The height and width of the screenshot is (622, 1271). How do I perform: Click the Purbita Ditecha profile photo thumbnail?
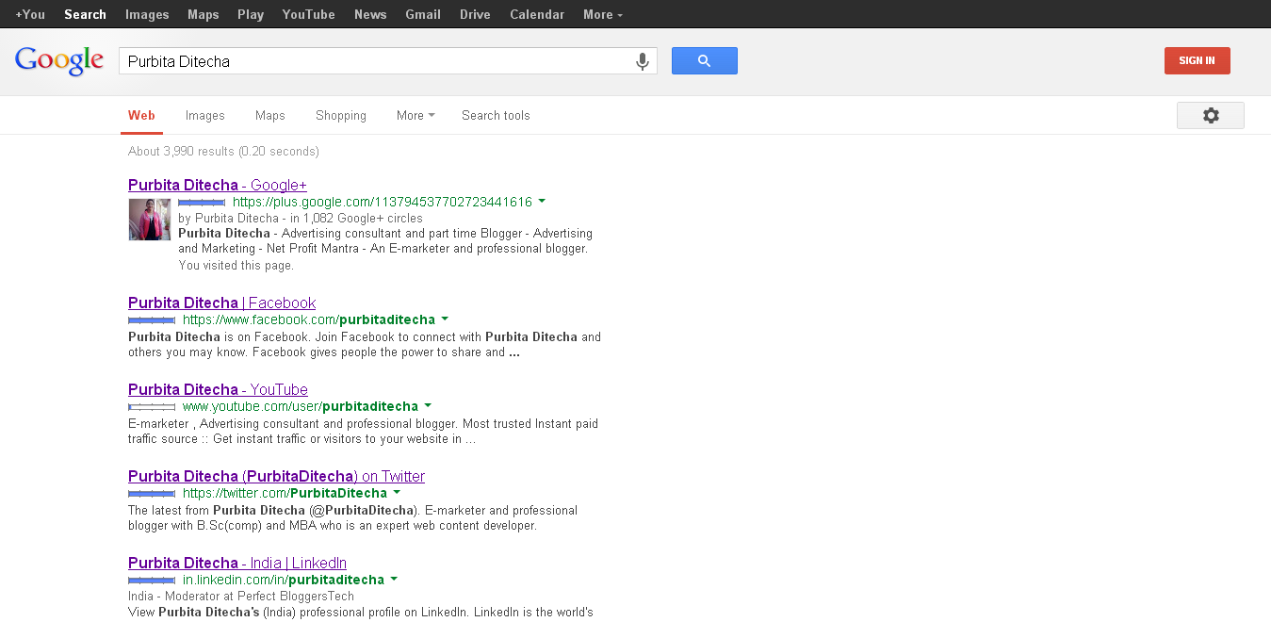(150, 220)
